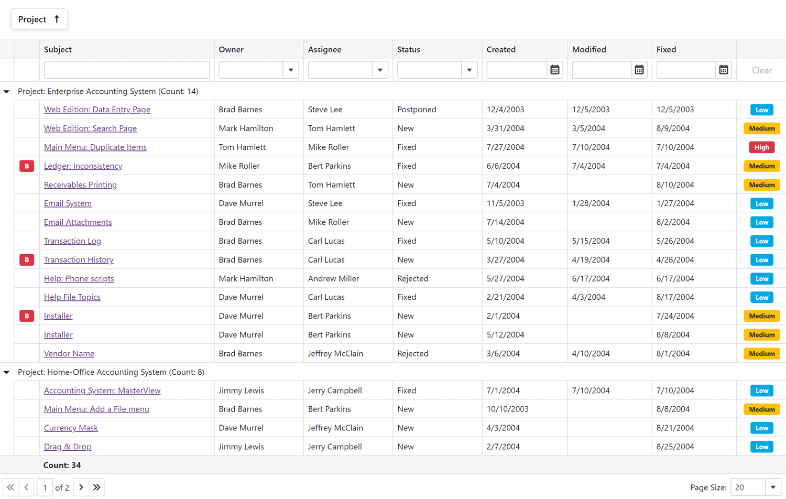Sort by the Subject column header
The height and width of the screenshot is (499, 786).
tap(58, 49)
